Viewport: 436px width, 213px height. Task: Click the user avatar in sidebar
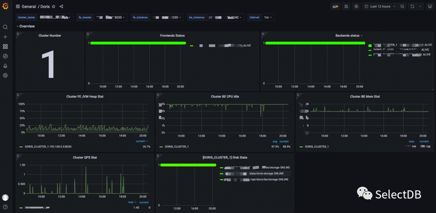(5, 198)
